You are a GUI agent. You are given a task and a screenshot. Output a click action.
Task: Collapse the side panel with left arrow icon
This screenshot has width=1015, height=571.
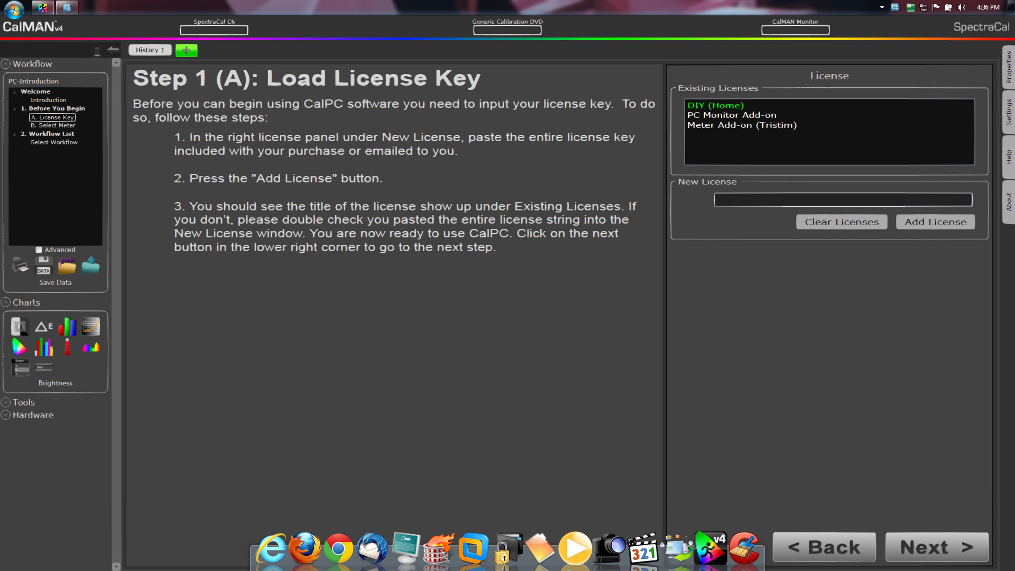coord(113,50)
